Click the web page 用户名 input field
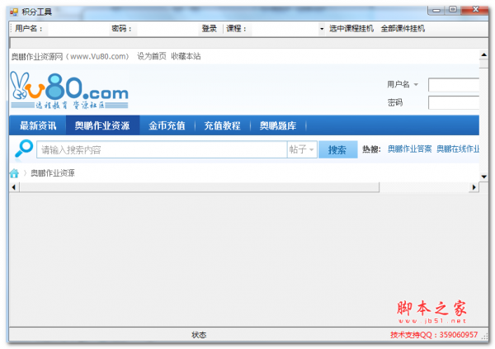 (x=454, y=85)
